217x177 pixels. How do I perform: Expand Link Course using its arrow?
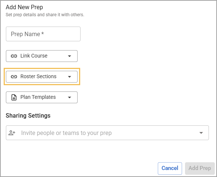click(70, 56)
